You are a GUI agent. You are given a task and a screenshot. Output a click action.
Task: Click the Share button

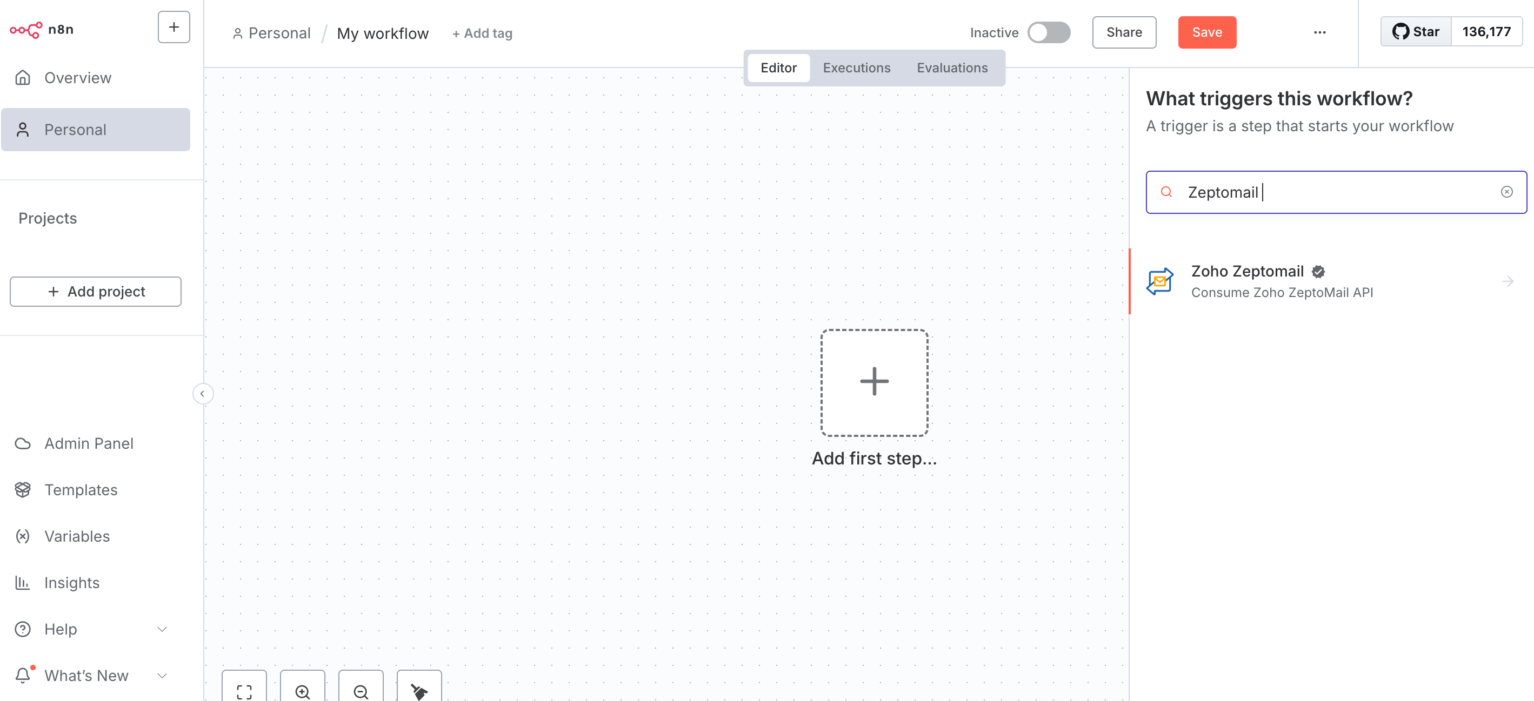tap(1124, 32)
